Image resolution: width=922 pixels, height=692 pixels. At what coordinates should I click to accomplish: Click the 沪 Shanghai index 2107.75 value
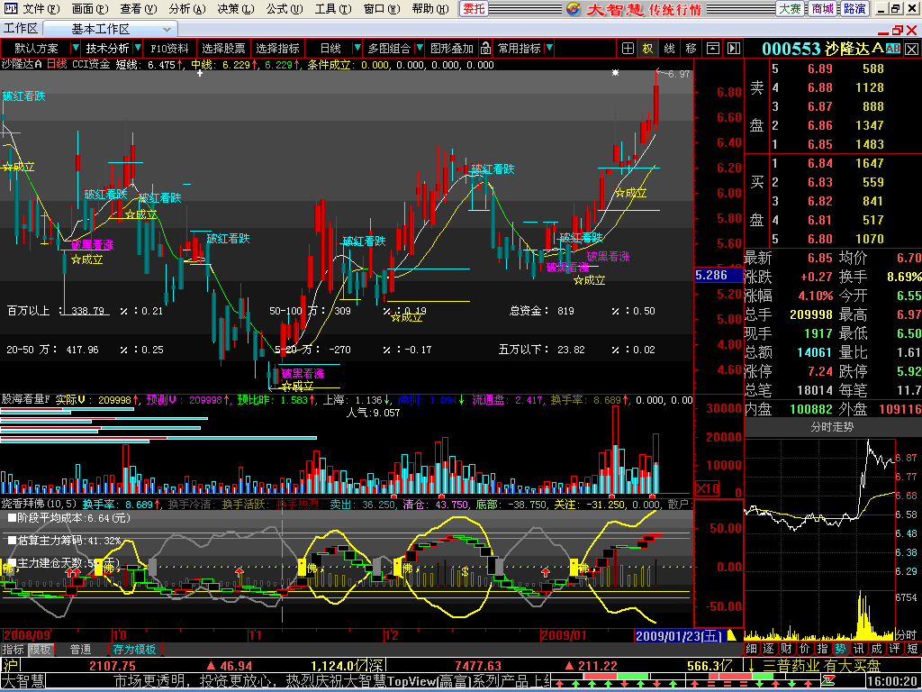click(x=112, y=666)
